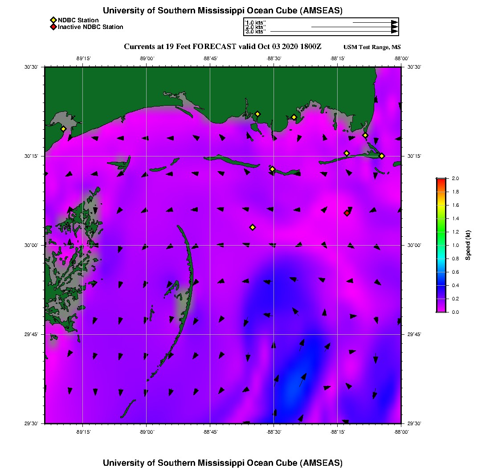Click the red inactive station marker on the map
This screenshot has height=468, width=490.
point(347,213)
